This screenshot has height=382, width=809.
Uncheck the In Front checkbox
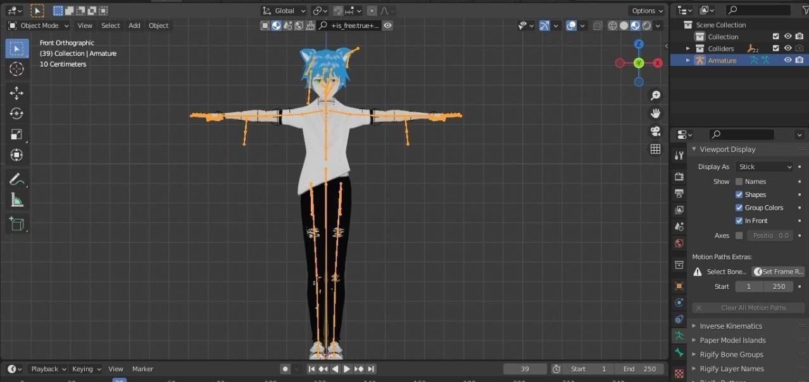coord(739,220)
